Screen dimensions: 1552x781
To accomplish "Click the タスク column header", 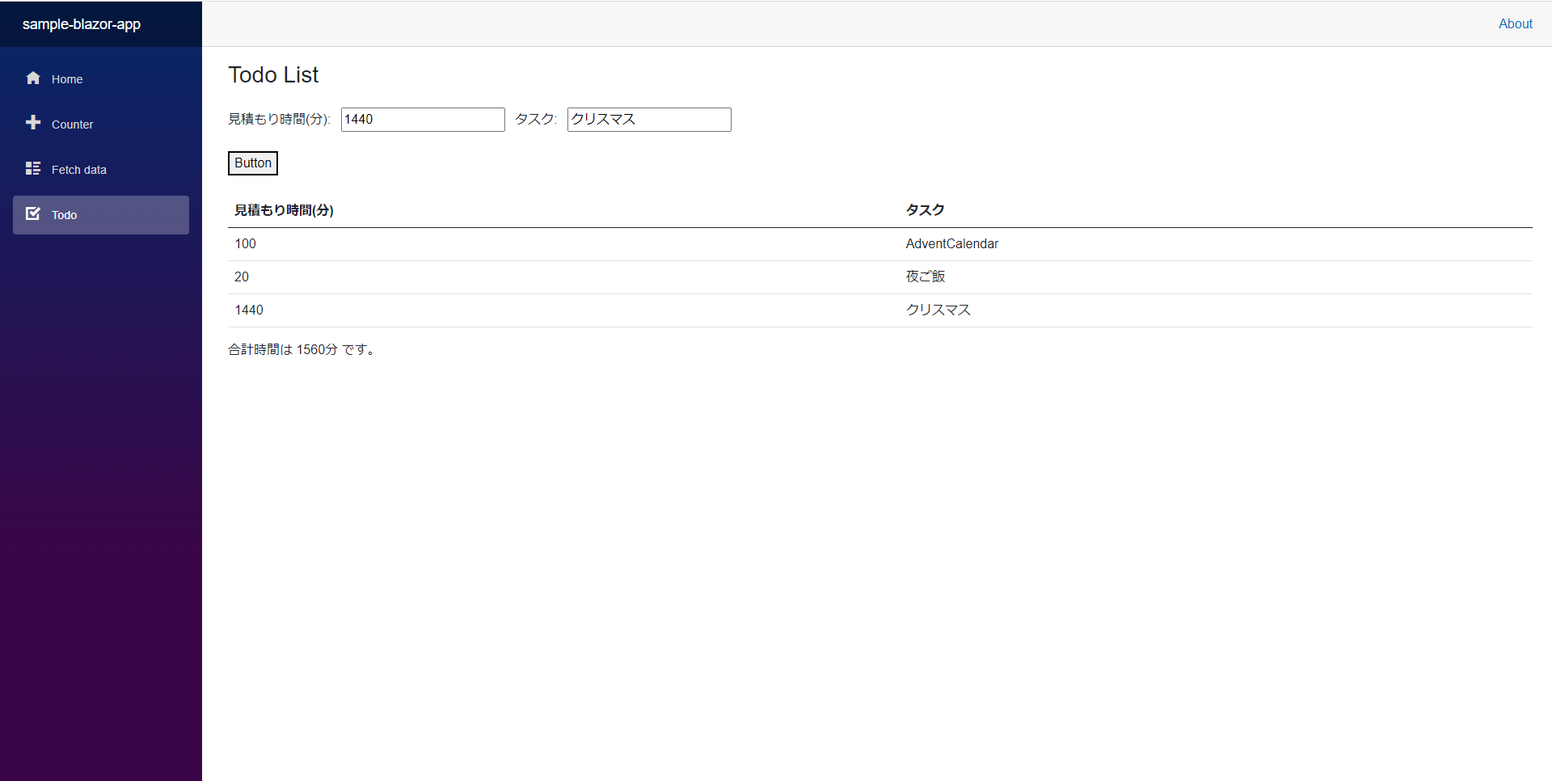I will tap(926, 210).
